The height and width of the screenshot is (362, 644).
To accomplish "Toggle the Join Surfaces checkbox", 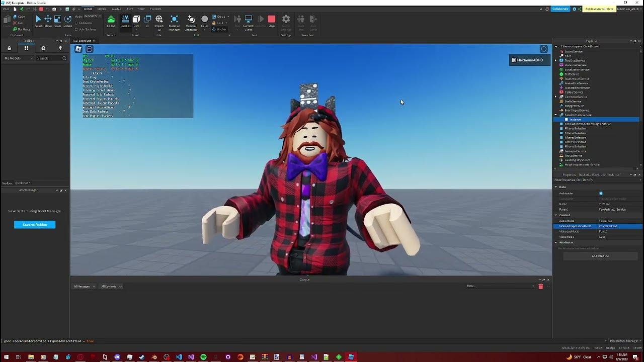I will coord(76,29).
